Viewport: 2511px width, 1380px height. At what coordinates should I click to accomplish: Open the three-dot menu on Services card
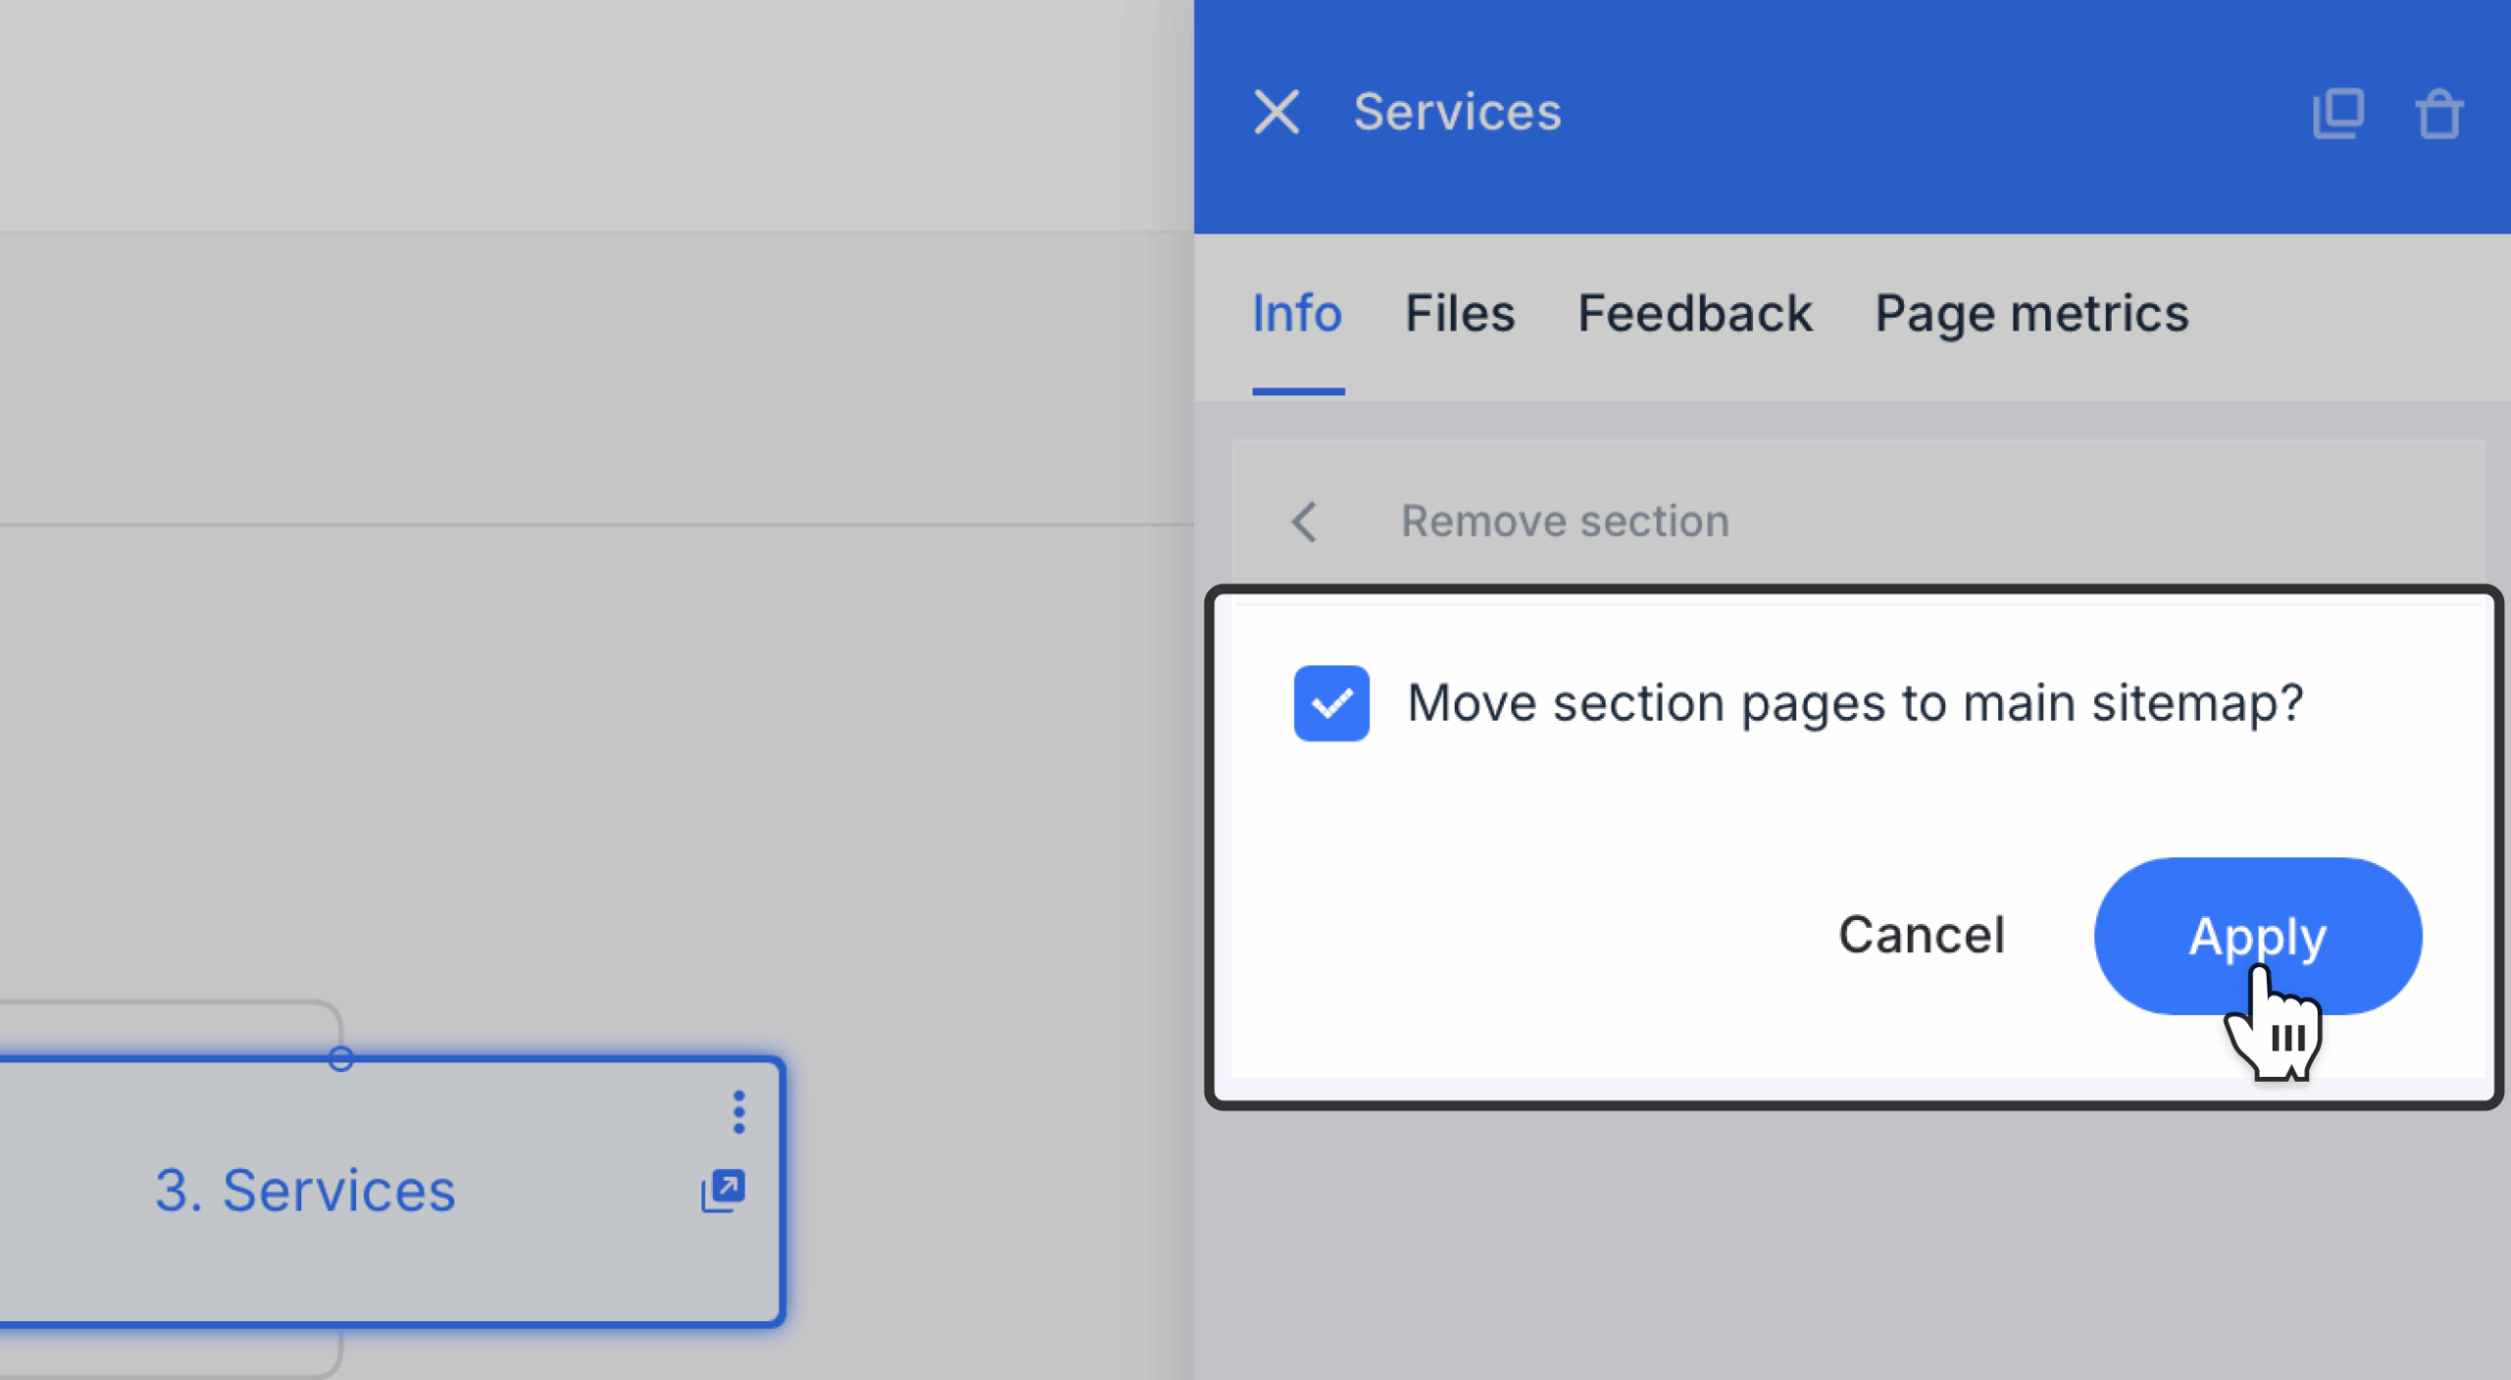739,1112
